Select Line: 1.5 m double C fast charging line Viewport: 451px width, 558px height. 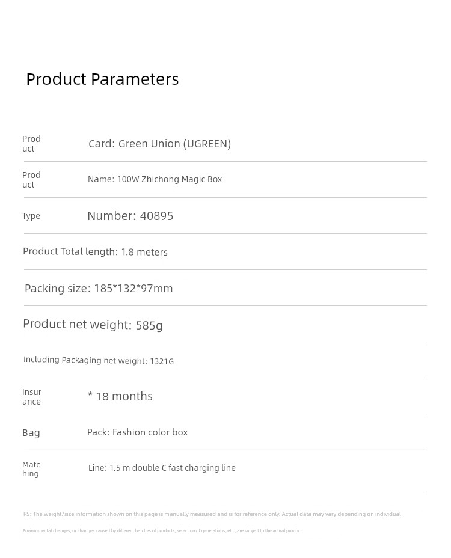tap(162, 468)
